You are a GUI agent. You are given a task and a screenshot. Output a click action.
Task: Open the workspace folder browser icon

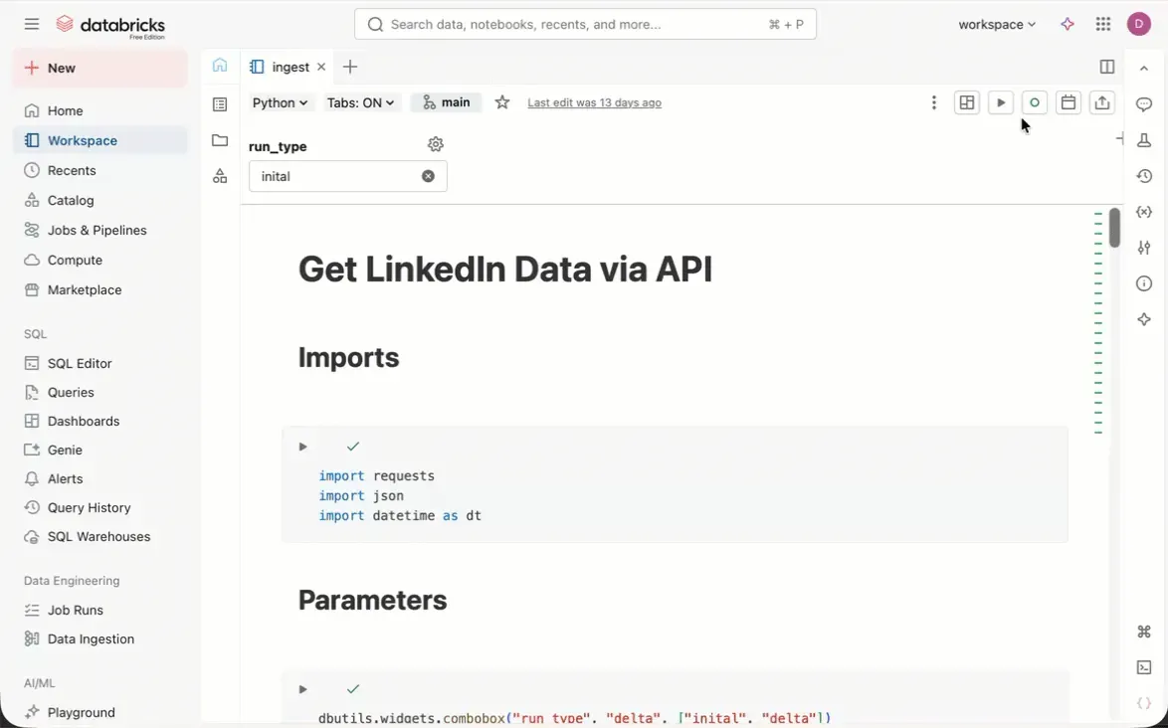tap(220, 140)
